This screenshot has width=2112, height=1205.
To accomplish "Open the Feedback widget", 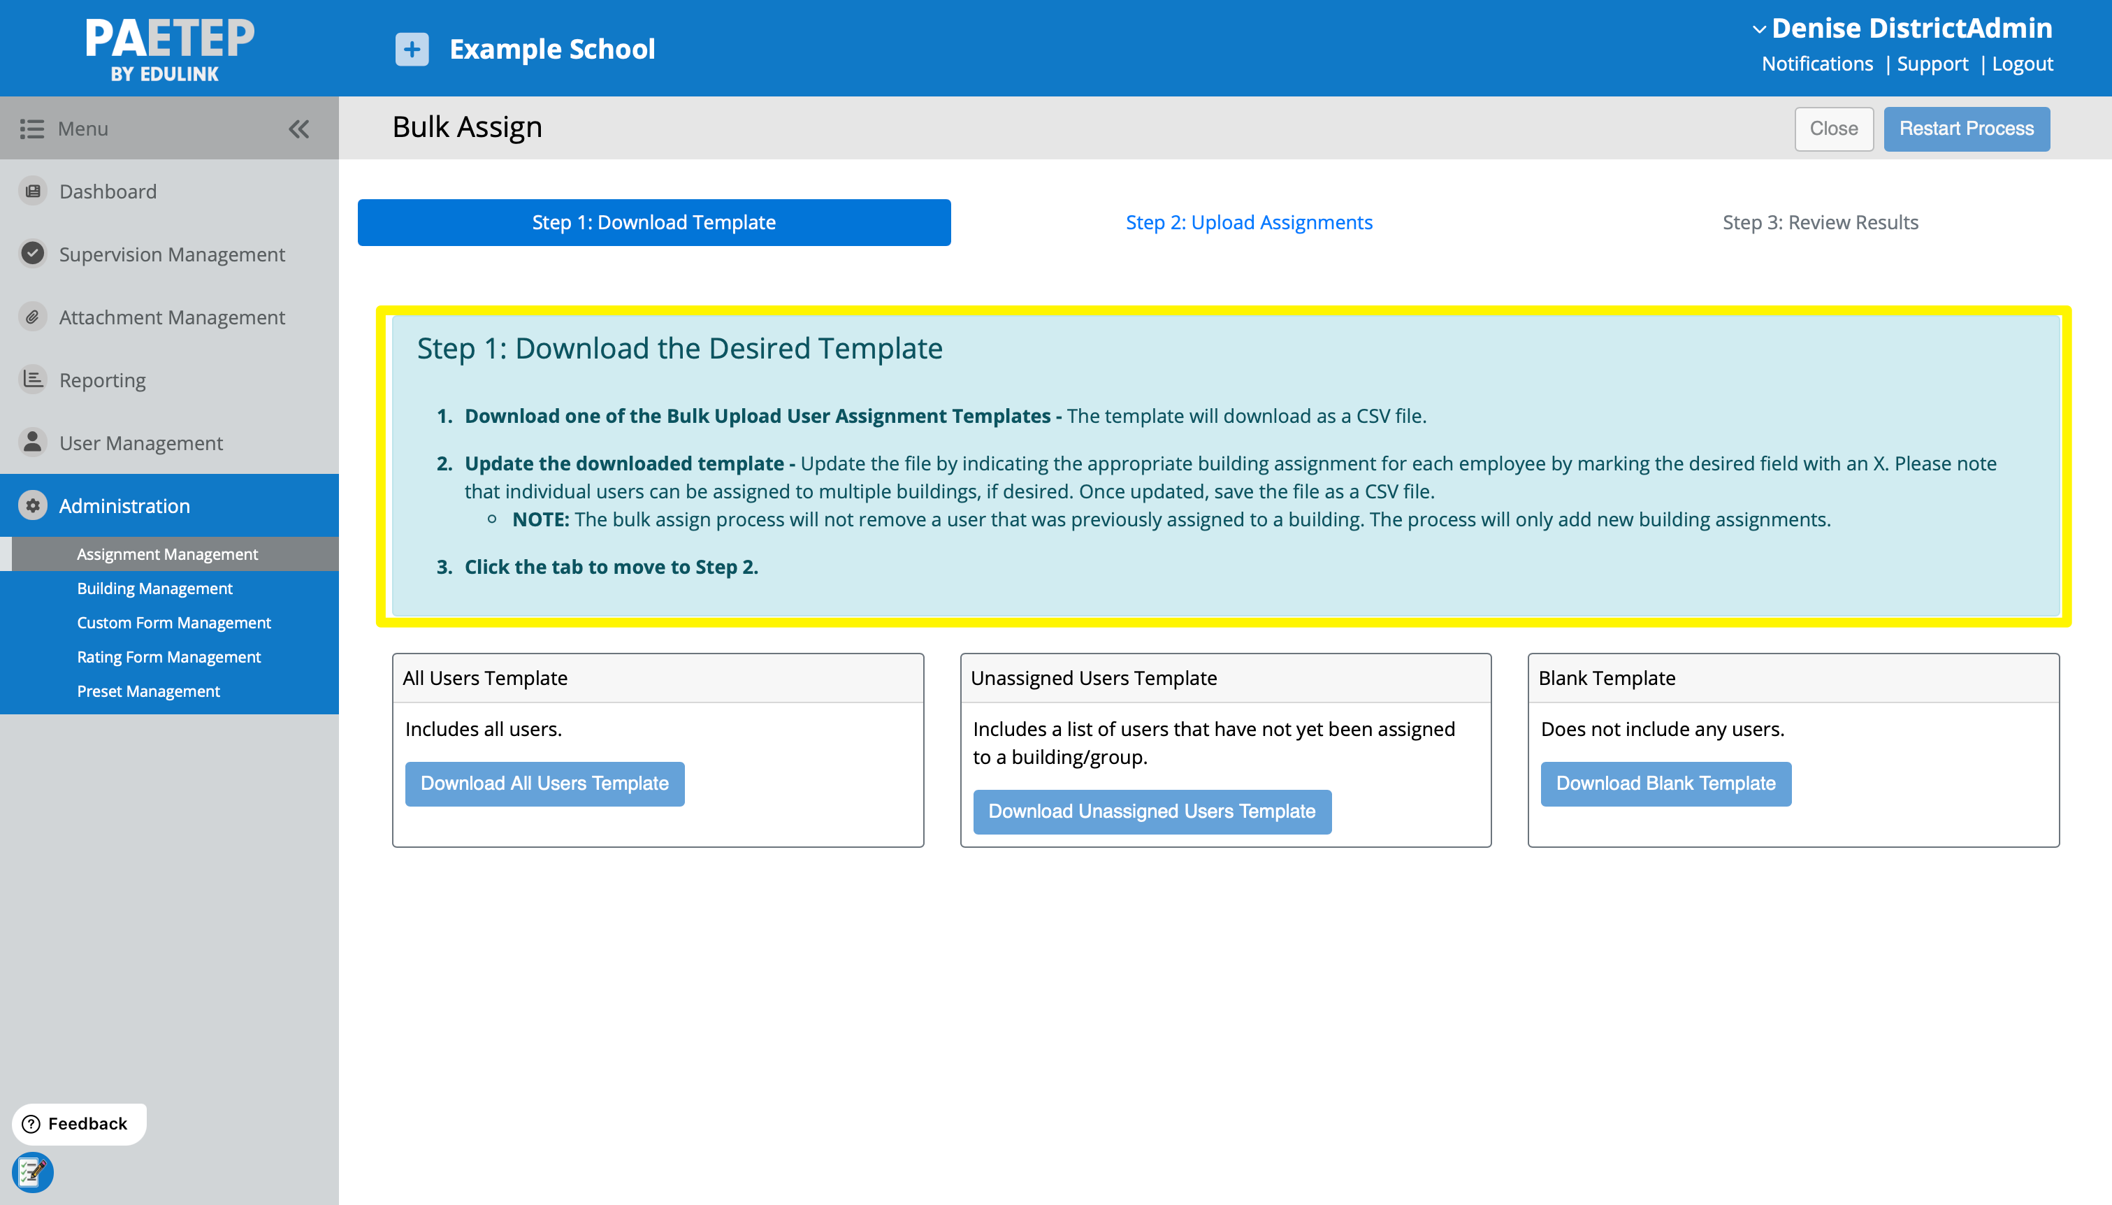I will click(78, 1123).
